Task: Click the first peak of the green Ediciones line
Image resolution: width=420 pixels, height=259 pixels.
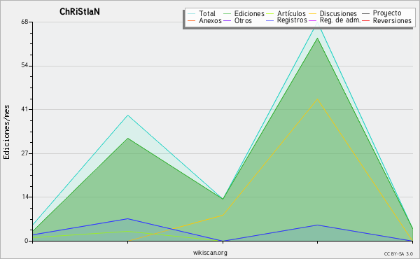Action: coord(128,138)
